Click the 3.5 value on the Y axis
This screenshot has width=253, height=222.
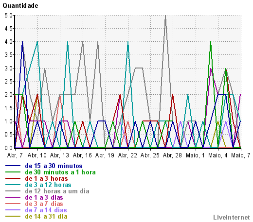[x=8, y=55]
